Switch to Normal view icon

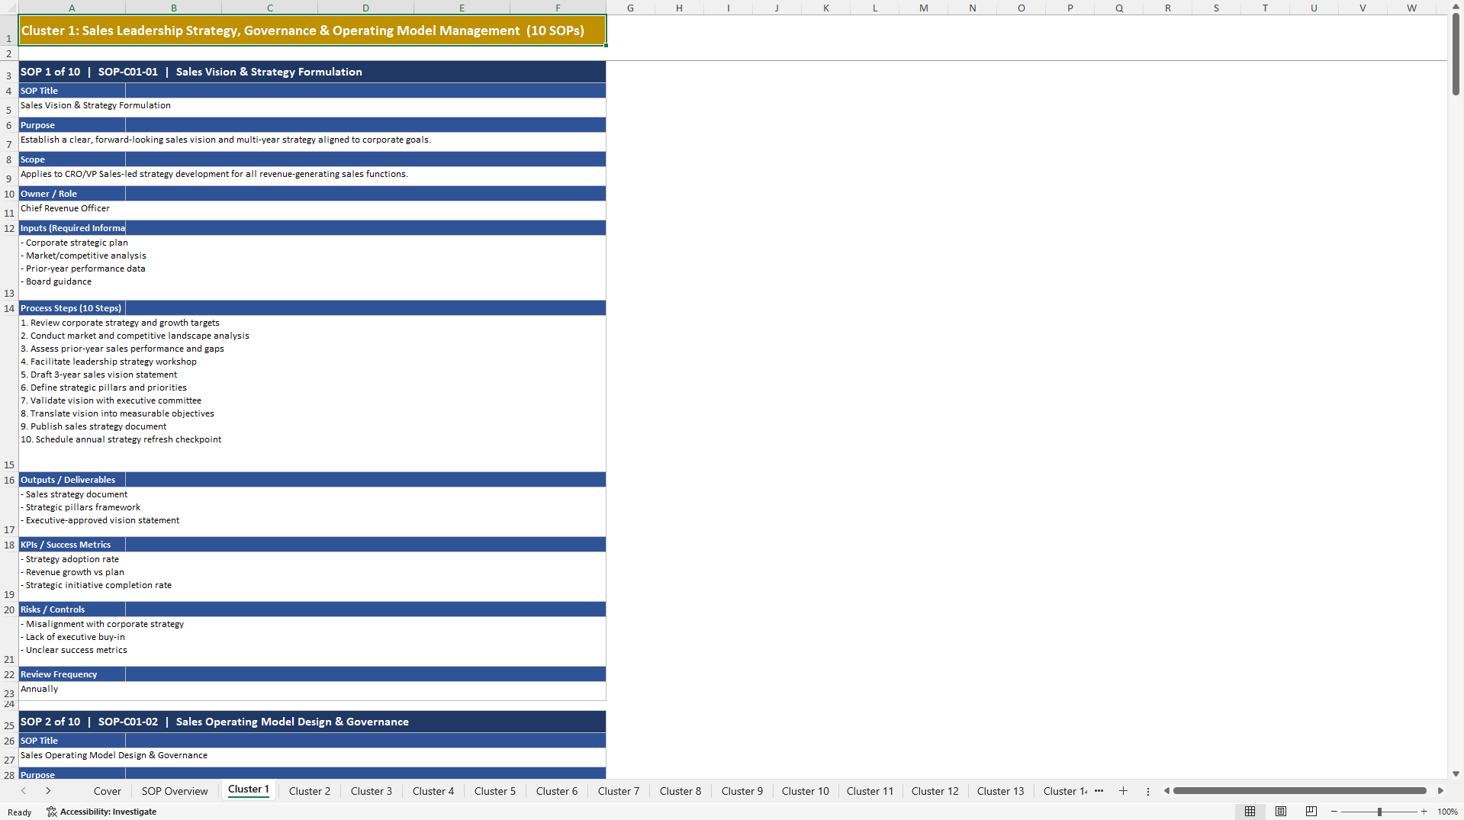(x=1250, y=812)
